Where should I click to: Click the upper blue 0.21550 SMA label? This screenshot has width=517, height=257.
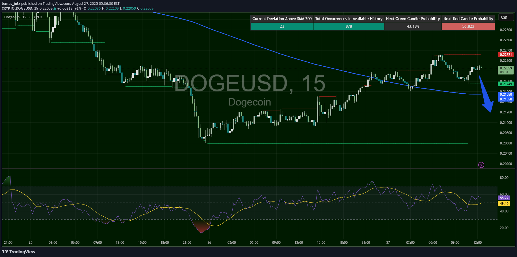[x=506, y=95]
